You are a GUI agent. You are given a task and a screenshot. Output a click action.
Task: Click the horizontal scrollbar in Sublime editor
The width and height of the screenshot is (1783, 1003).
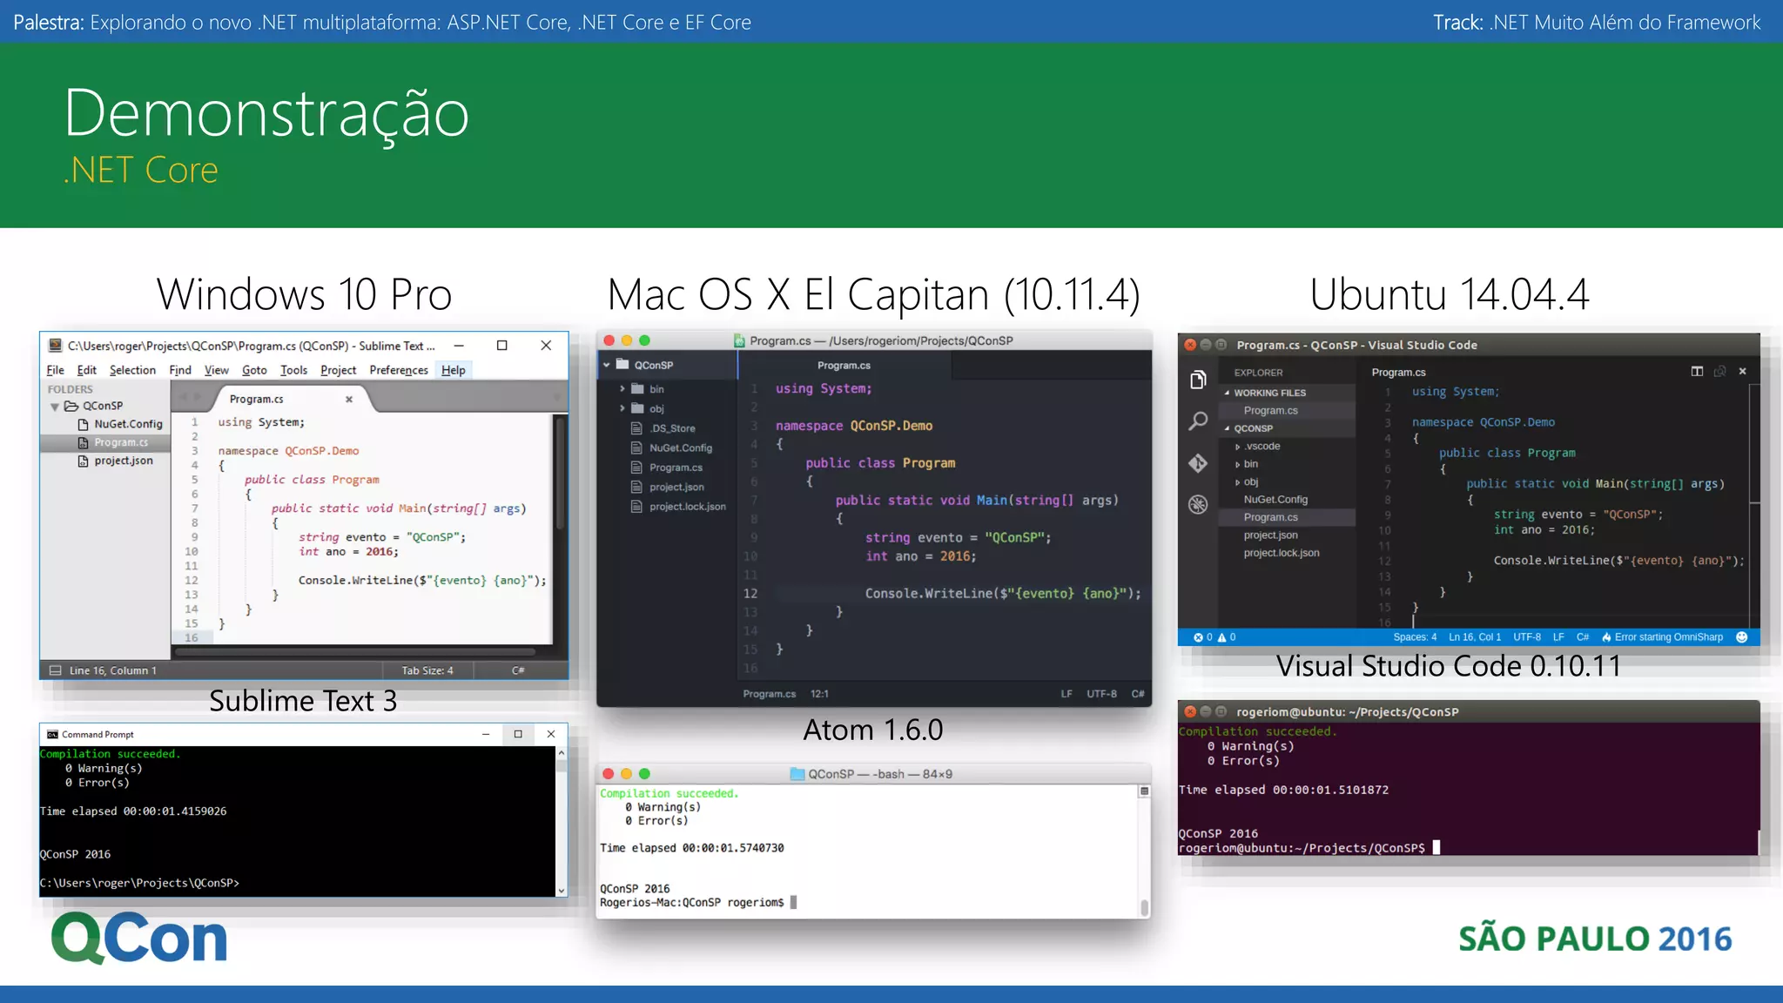tap(355, 651)
